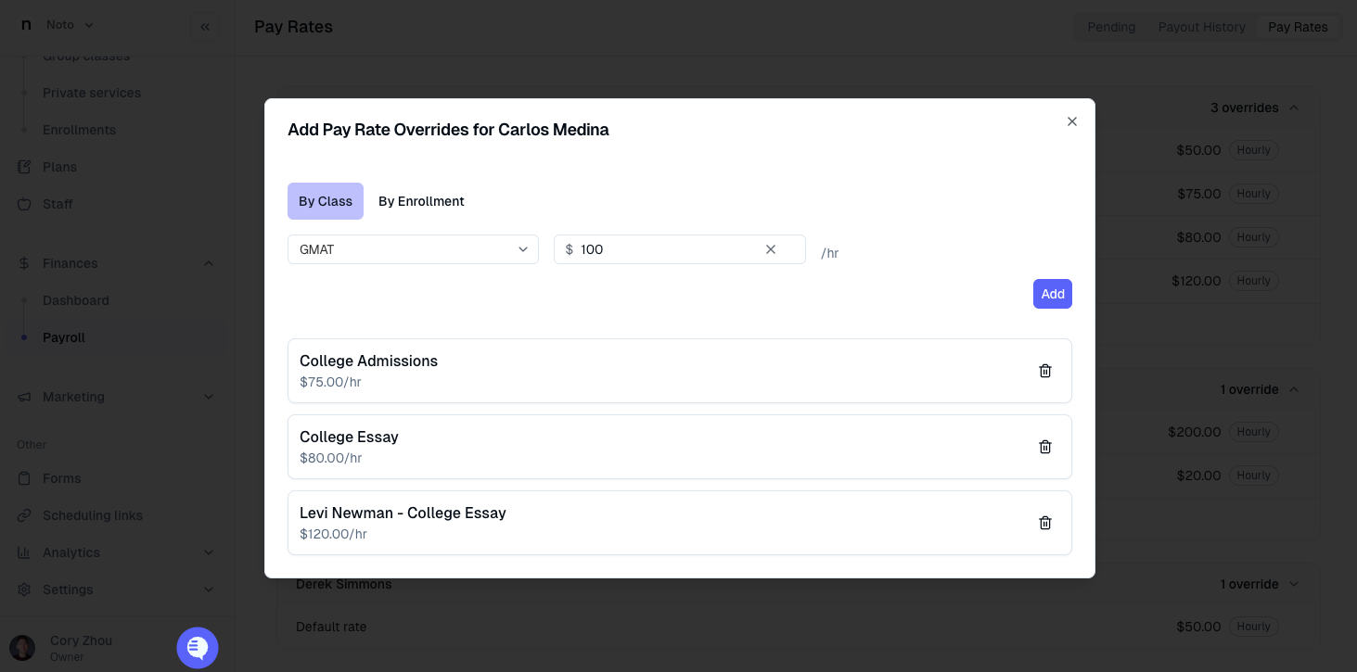The height and width of the screenshot is (672, 1357).
Task: Click the $80.00 rate in background list
Action: coord(1198,237)
